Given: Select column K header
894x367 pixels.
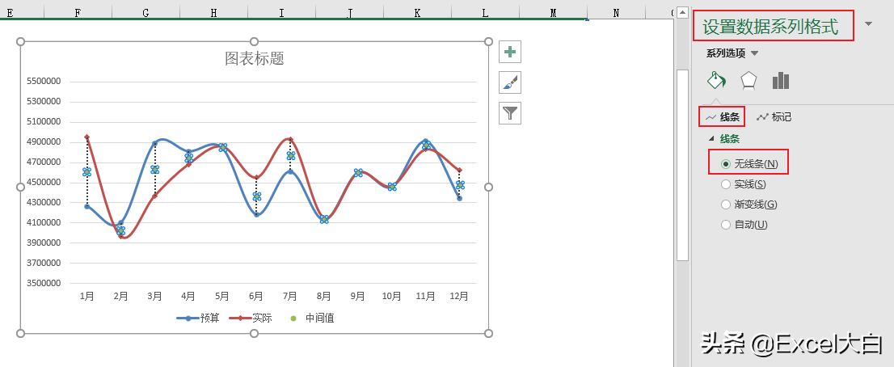Looking at the screenshot, I should (x=417, y=13).
